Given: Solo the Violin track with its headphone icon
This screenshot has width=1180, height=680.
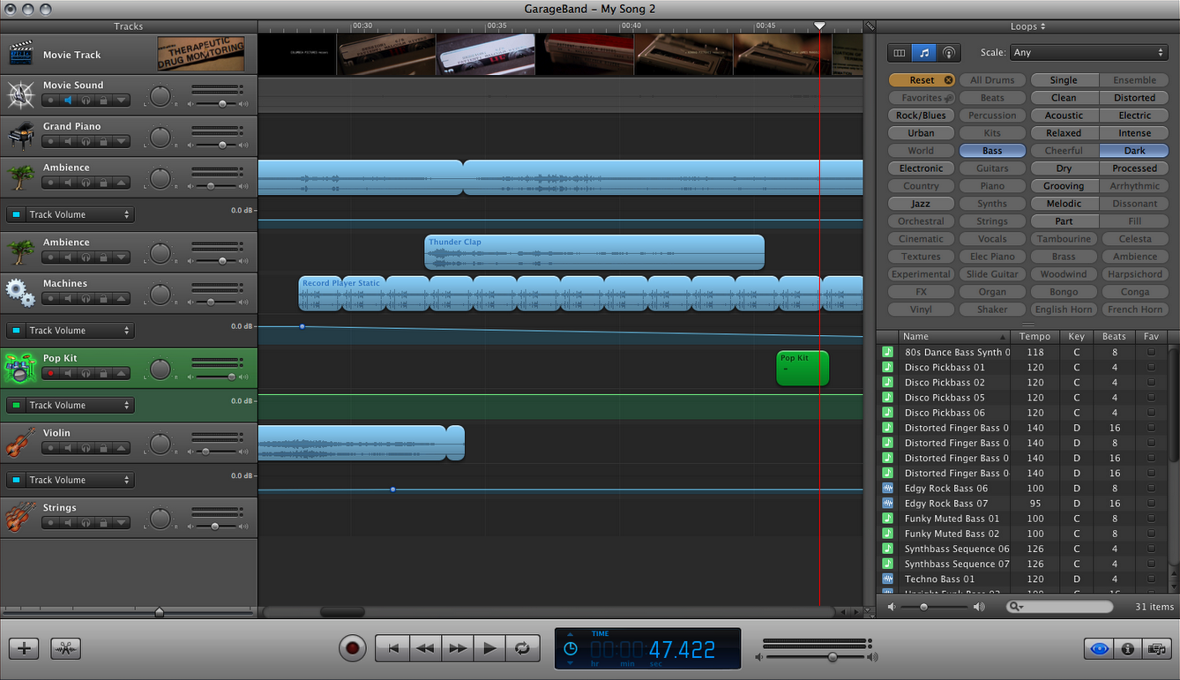Looking at the screenshot, I should [86, 447].
